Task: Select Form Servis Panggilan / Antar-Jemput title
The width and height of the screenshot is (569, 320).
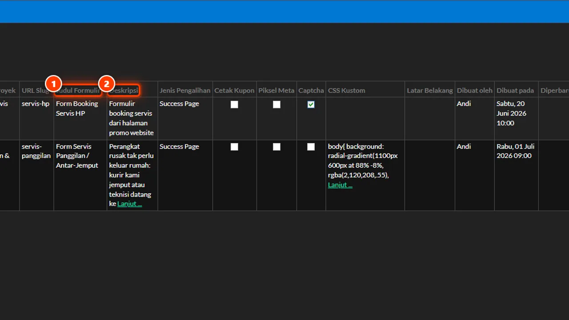Action: [77, 156]
